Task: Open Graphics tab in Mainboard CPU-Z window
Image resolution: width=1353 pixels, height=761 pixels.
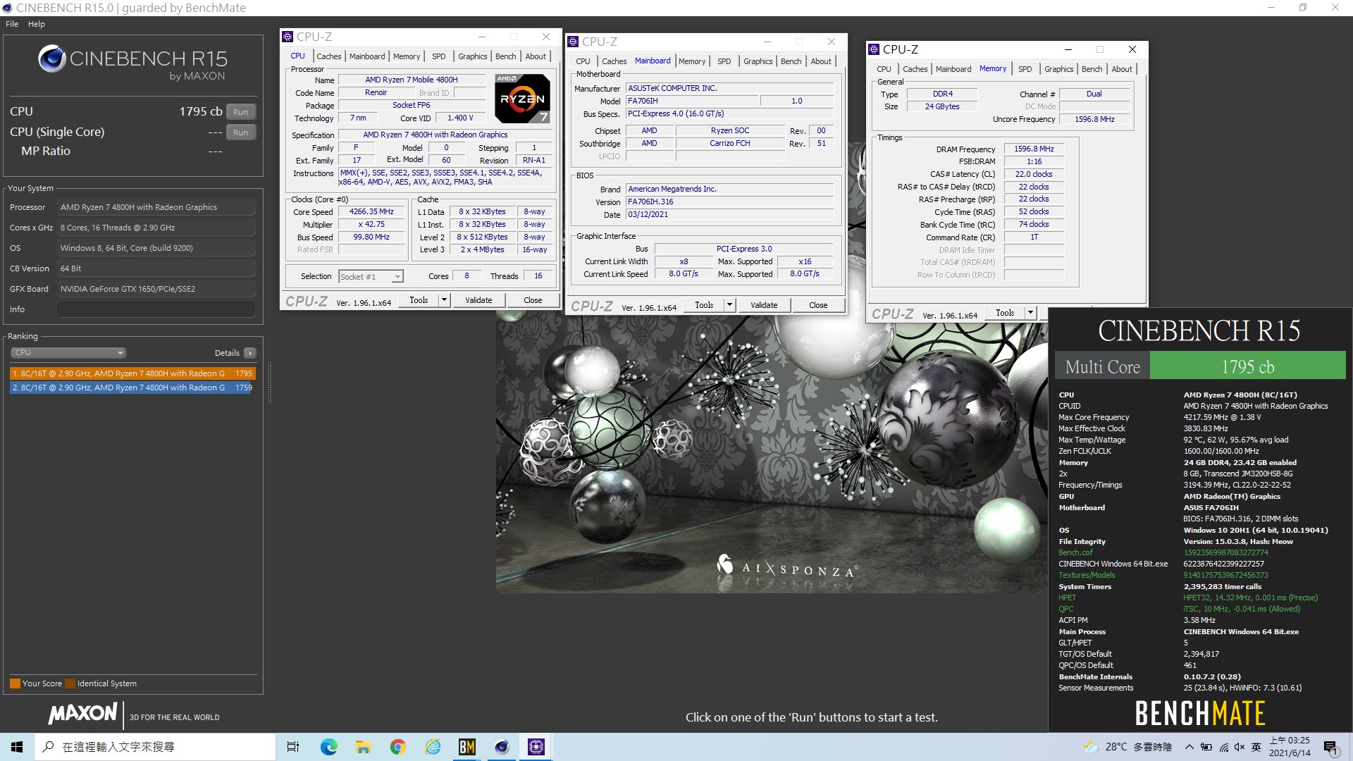Action: (758, 61)
